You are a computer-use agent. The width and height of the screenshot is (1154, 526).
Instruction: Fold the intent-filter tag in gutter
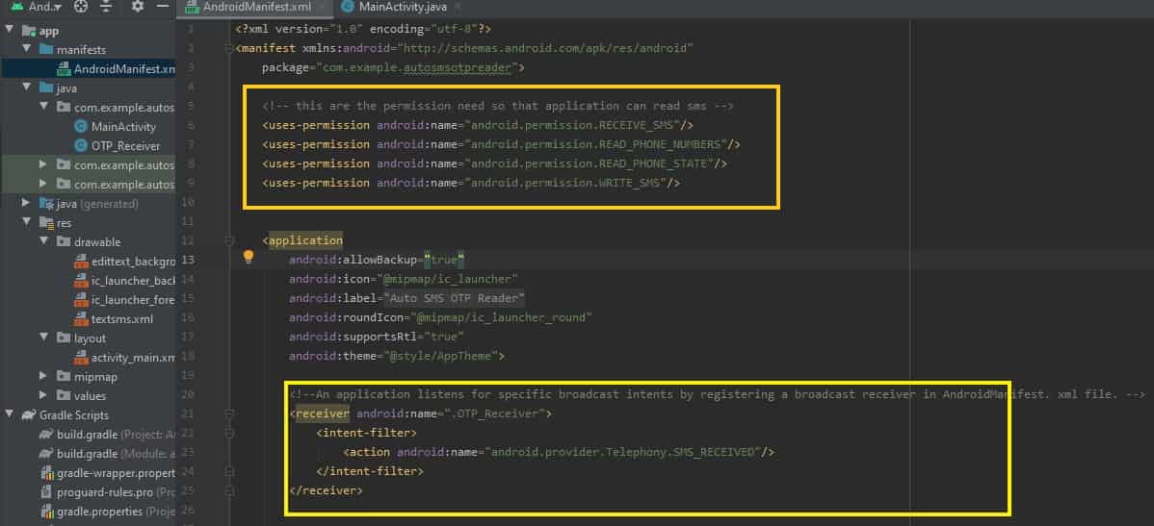click(x=231, y=434)
